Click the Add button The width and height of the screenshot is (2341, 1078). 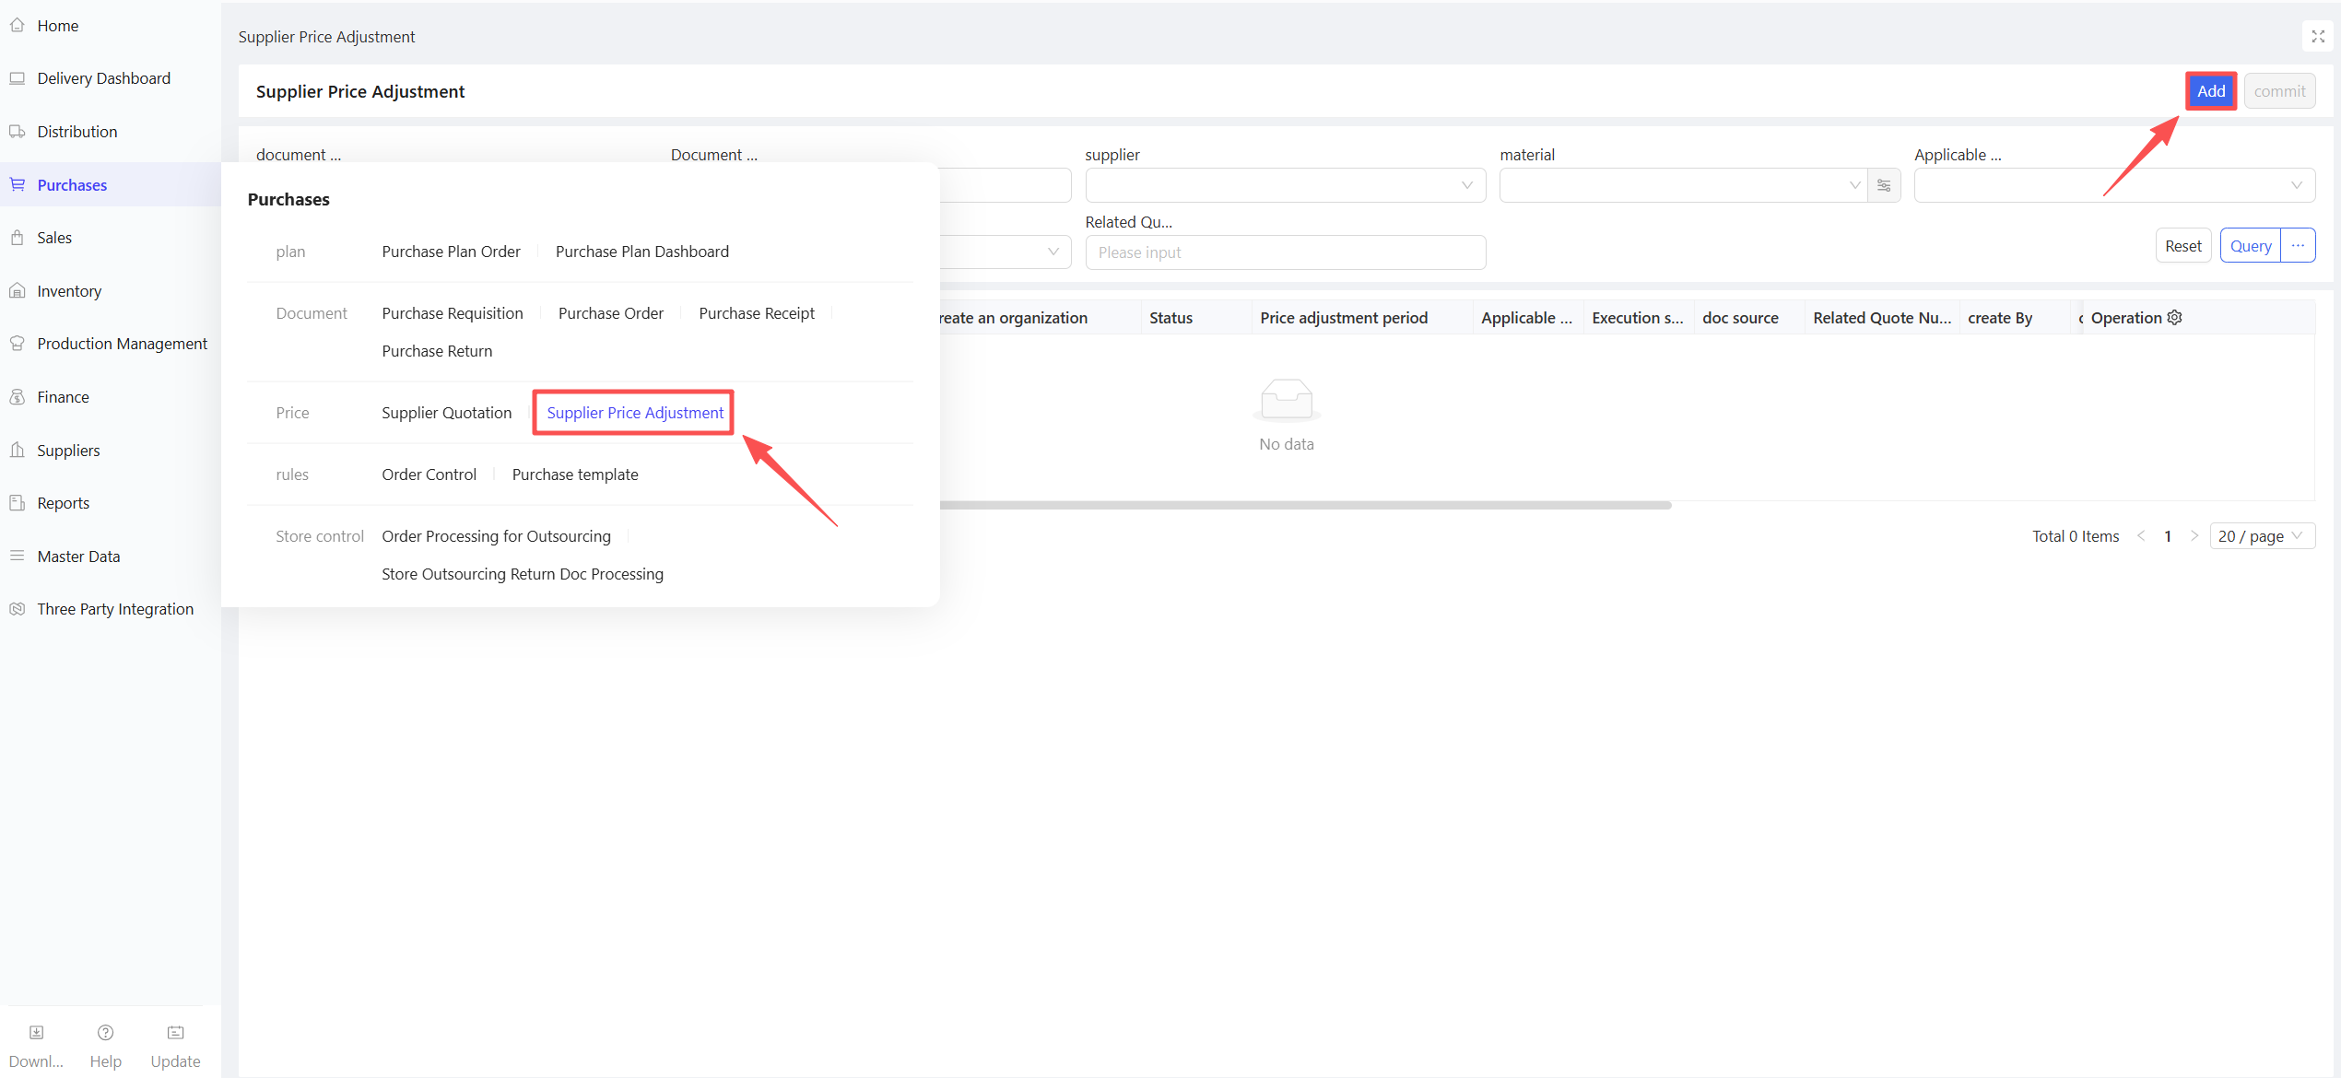coord(2210,91)
